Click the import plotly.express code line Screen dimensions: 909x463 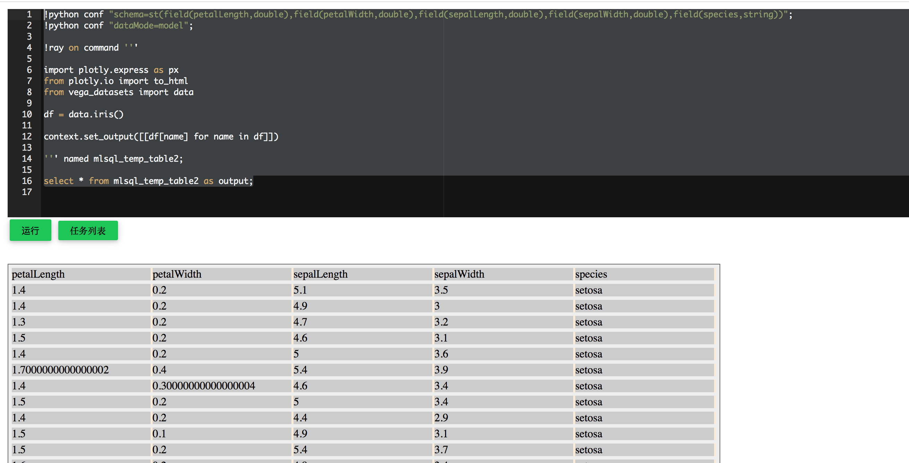click(x=111, y=69)
